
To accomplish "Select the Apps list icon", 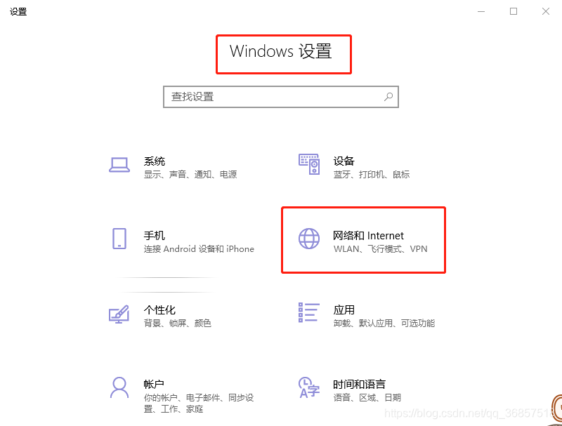I will pos(309,312).
